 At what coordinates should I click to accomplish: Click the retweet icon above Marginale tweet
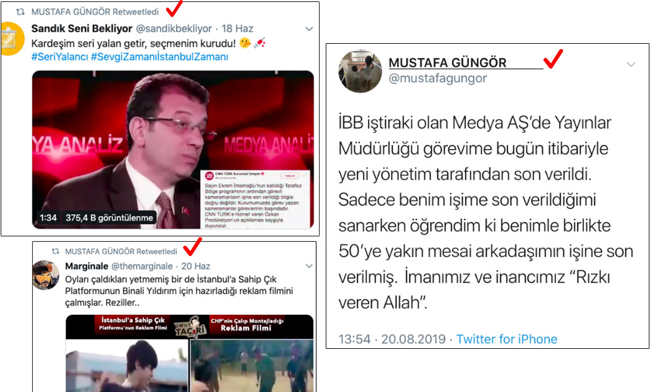55,251
